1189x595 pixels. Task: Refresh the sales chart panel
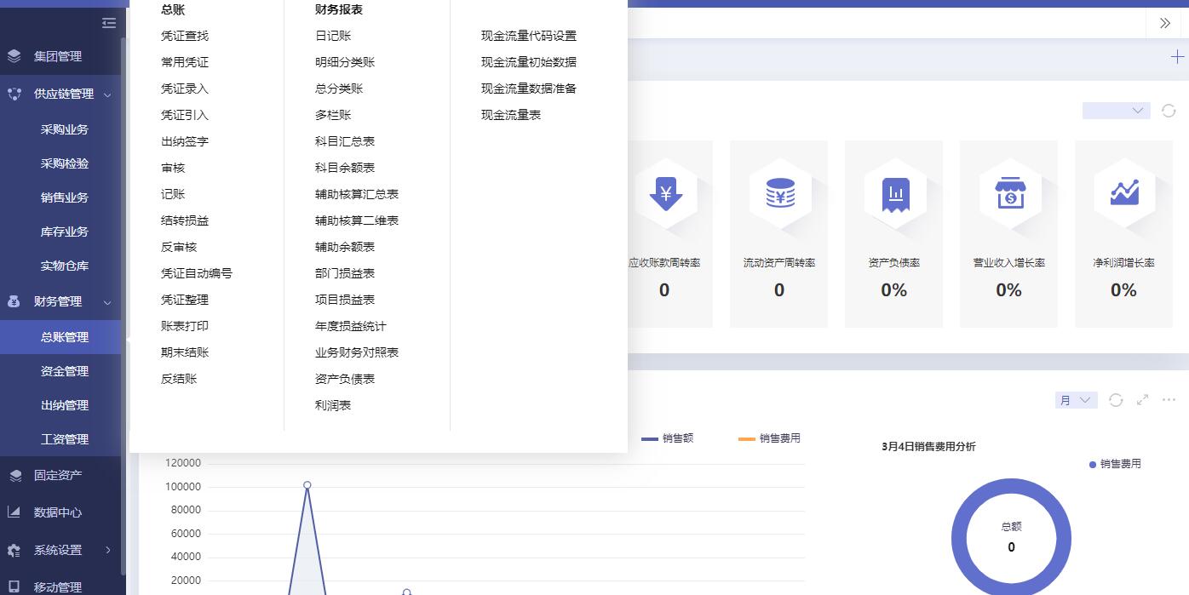coord(1116,400)
